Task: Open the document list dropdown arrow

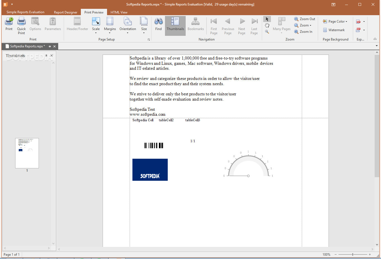Action: [377, 46]
